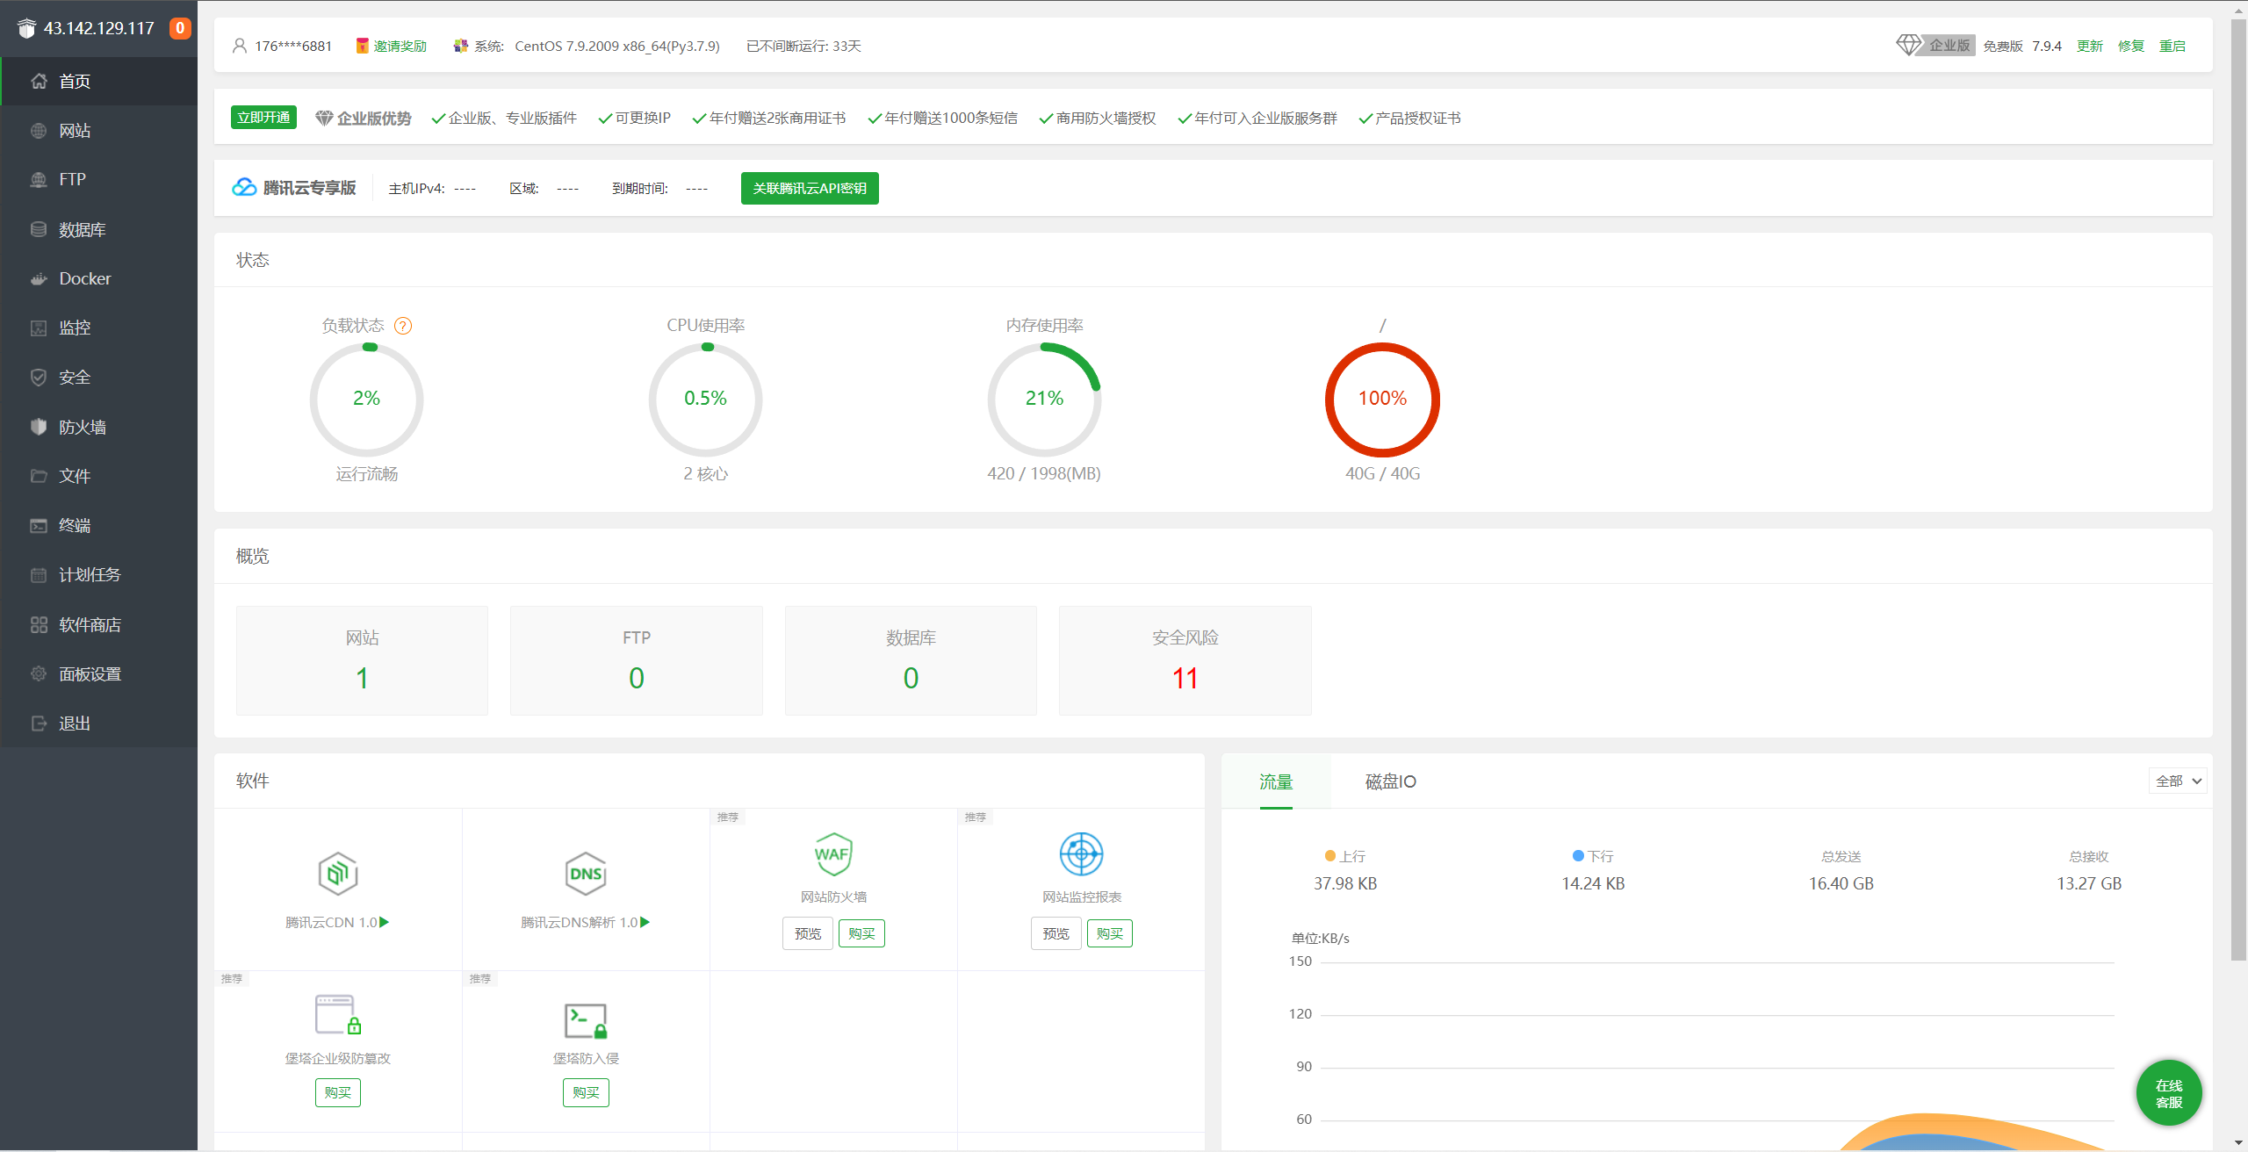Click the 更新 link in the top bar
This screenshot has width=2248, height=1152.
2089,46
